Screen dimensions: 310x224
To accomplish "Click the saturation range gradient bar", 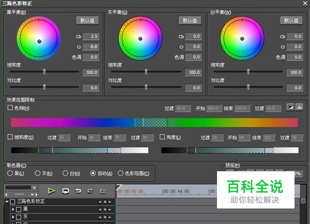I will click(x=79, y=150).
